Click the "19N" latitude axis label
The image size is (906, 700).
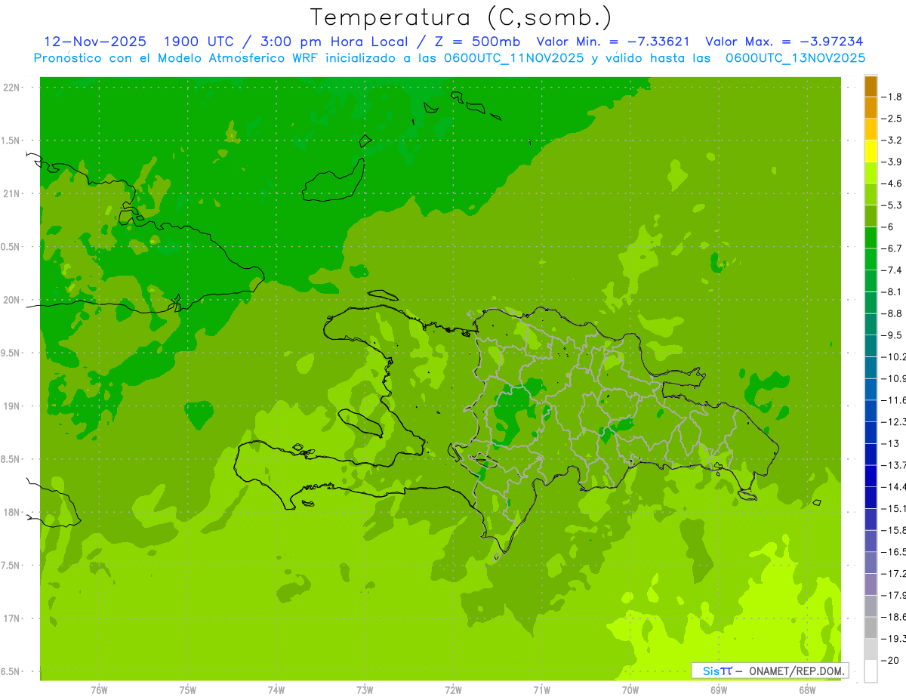[x=11, y=406]
